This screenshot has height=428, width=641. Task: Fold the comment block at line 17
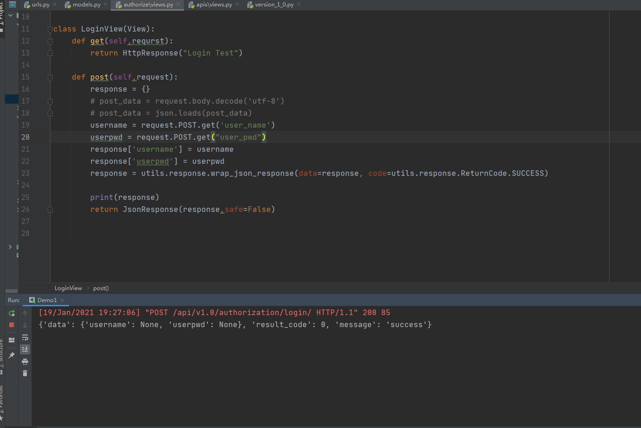[50, 101]
